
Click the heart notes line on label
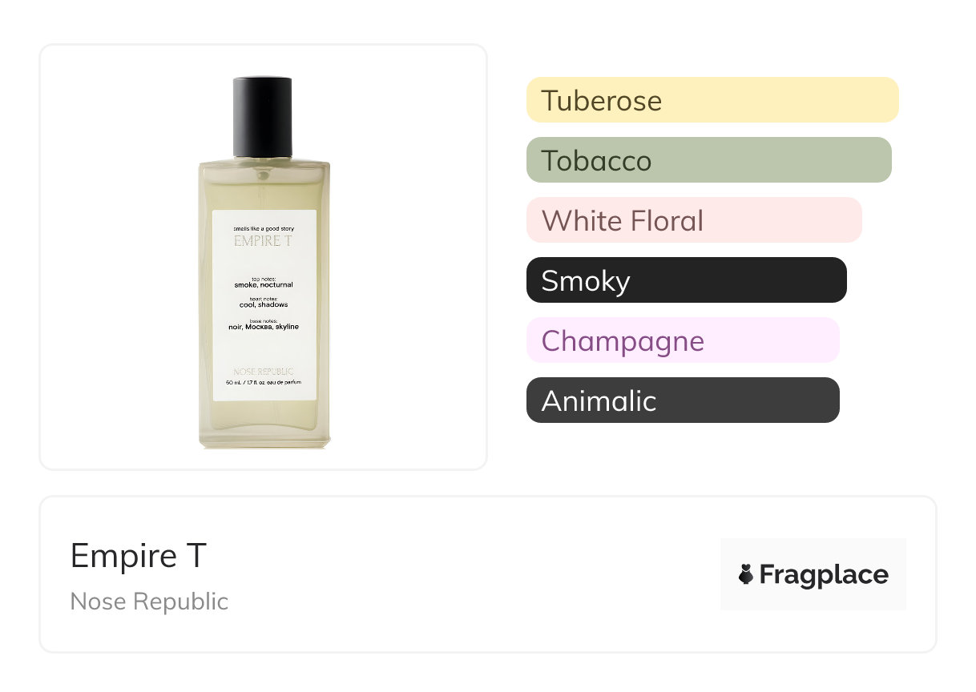click(264, 302)
